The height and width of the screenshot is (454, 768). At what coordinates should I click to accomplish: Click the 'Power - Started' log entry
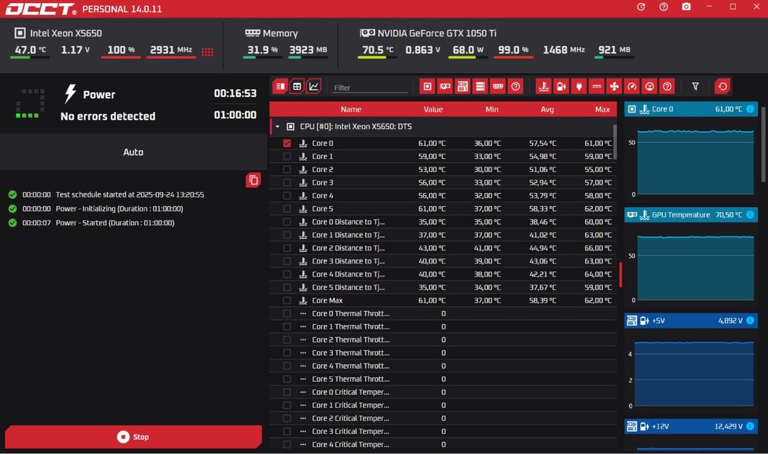(x=114, y=223)
